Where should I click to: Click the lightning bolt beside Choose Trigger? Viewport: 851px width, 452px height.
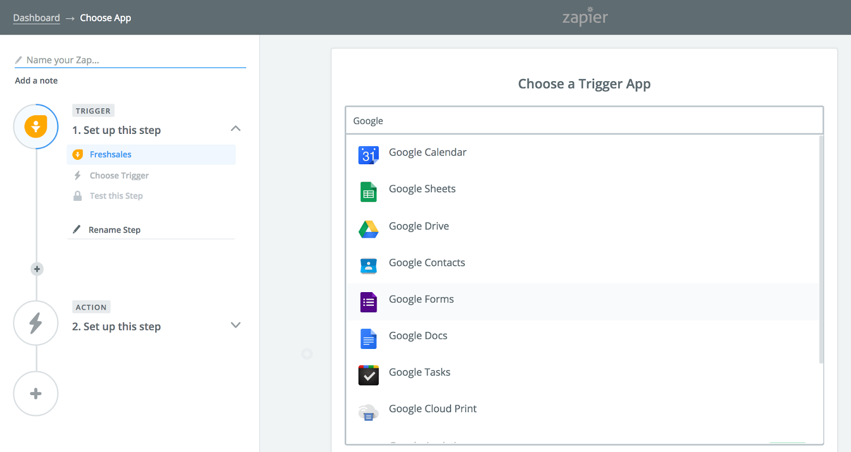[x=78, y=175]
